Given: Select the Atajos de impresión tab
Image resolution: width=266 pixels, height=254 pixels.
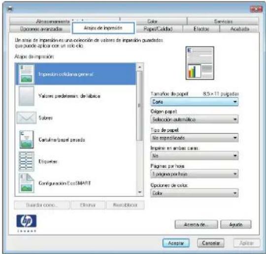Looking at the screenshot, I should pos(103,28).
